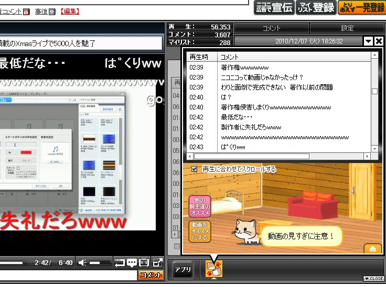Select the 2010/12/07 18:26:32 date bar
The width and height of the screenshot is (386, 287).
(299, 41)
